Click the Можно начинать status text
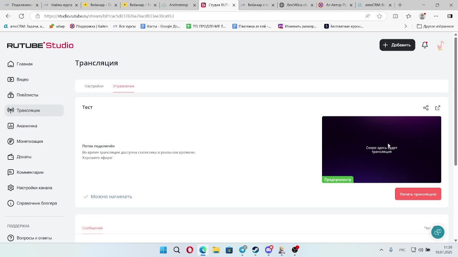This screenshot has width=458, height=257. click(111, 197)
